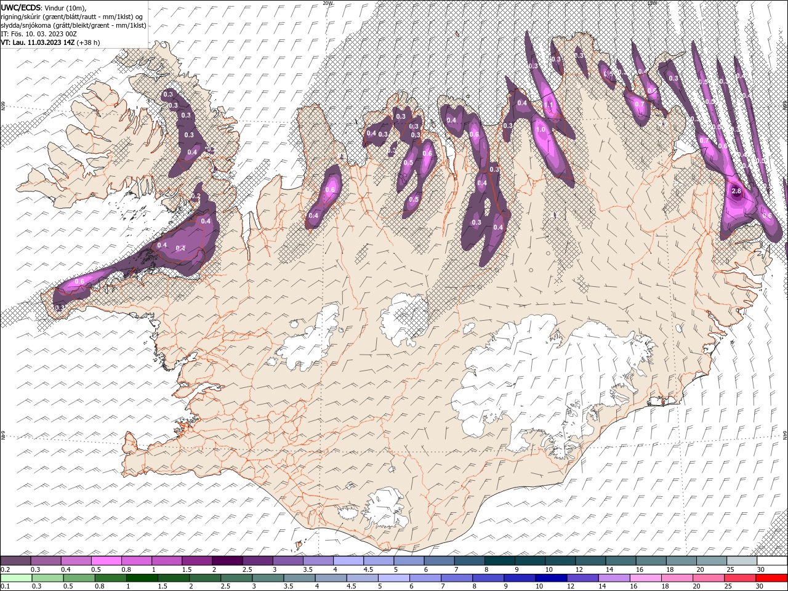Pick the first dark purple-gray swatch in top legend

click(x=15, y=561)
